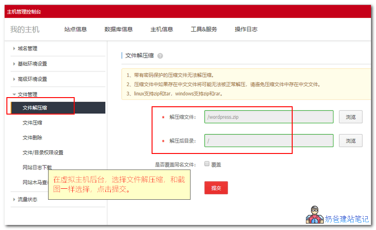Open 文件压缩 in the sidebar
The image size is (376, 230).
(33, 123)
